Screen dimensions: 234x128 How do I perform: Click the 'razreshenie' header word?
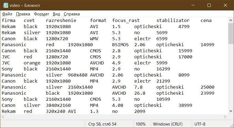click(61, 20)
